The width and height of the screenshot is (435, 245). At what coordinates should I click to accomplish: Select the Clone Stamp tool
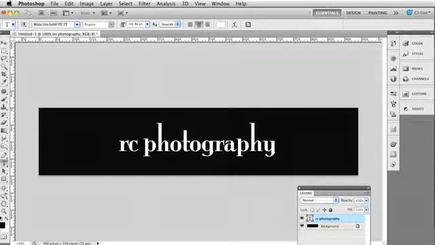click(x=3, y=107)
